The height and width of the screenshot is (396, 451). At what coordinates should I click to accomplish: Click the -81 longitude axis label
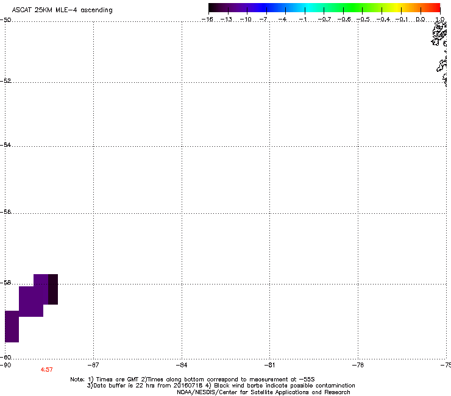[269, 365]
